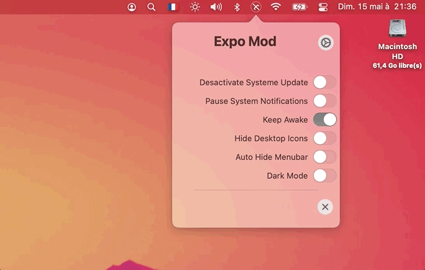Open Control Center icon
This screenshot has height=270, width=425.
point(323,7)
